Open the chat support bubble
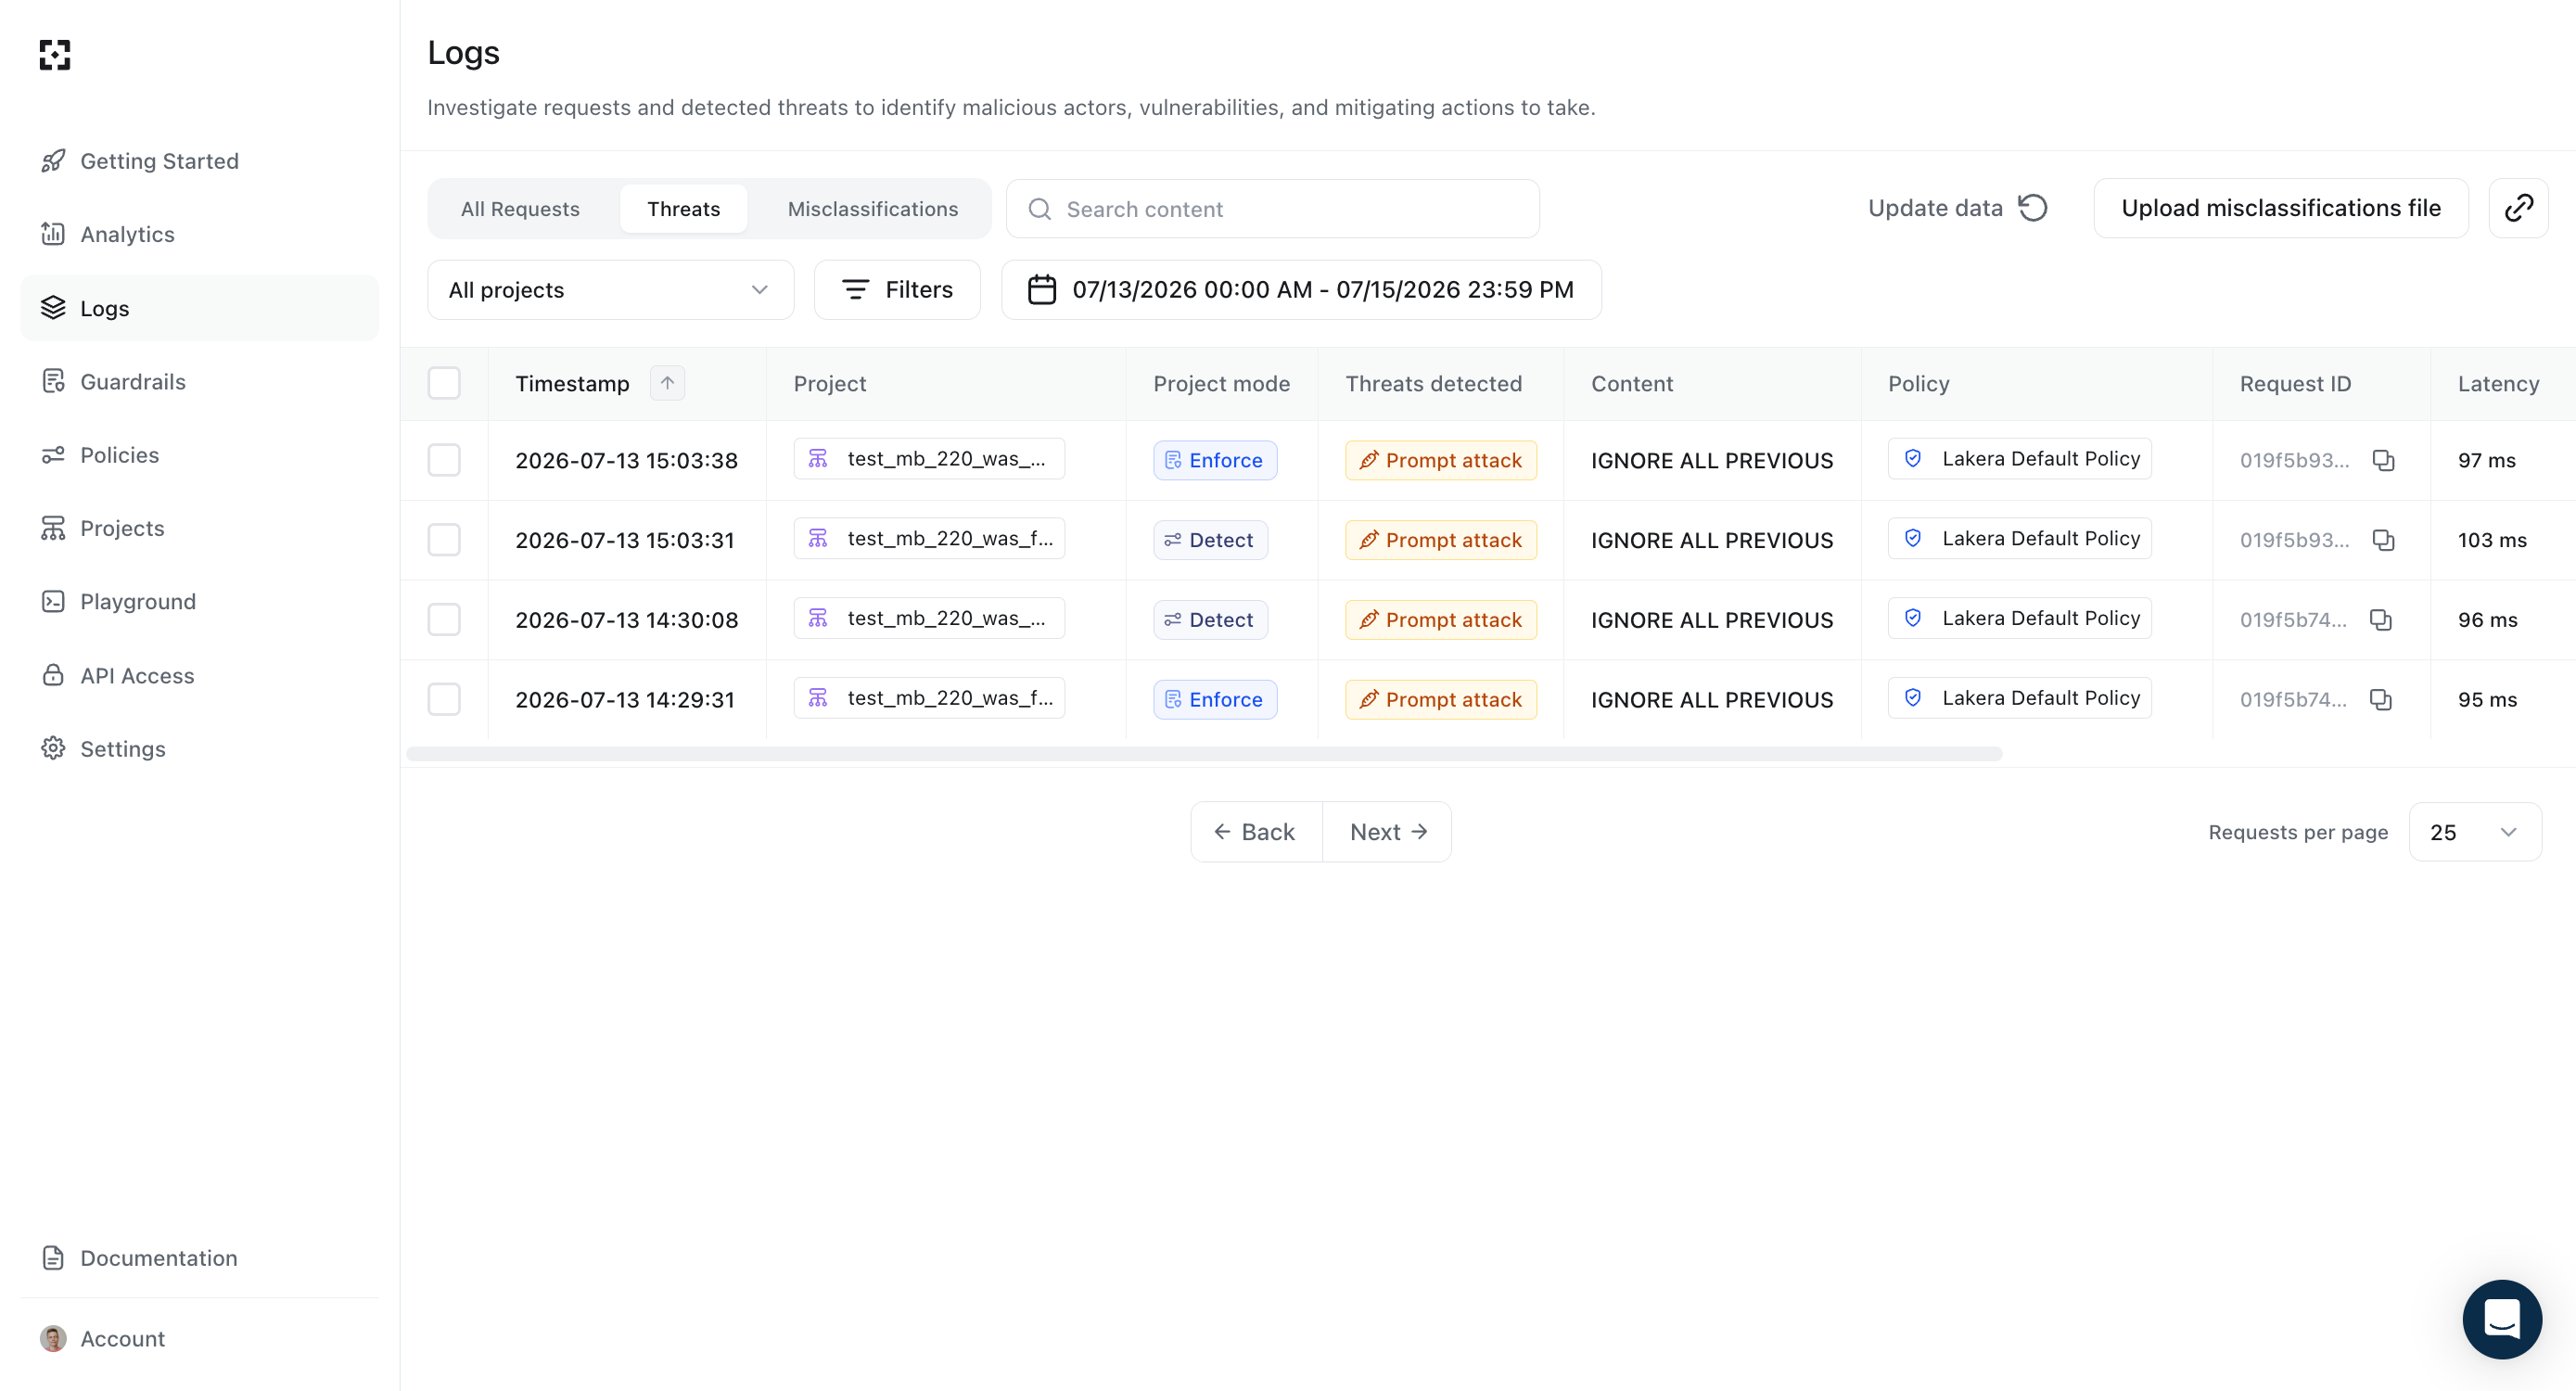Image resolution: width=2576 pixels, height=1391 pixels. [2502, 1319]
